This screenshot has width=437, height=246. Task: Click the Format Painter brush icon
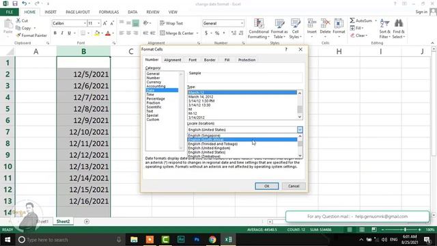[18, 36]
